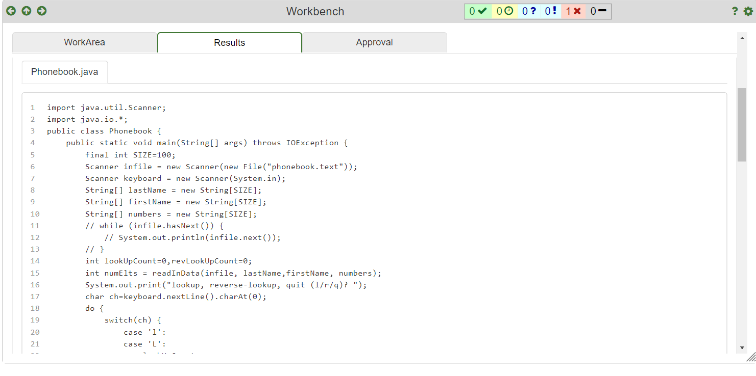Open help with the question-mark icon
This screenshot has height=376, width=756.
coord(735,11)
